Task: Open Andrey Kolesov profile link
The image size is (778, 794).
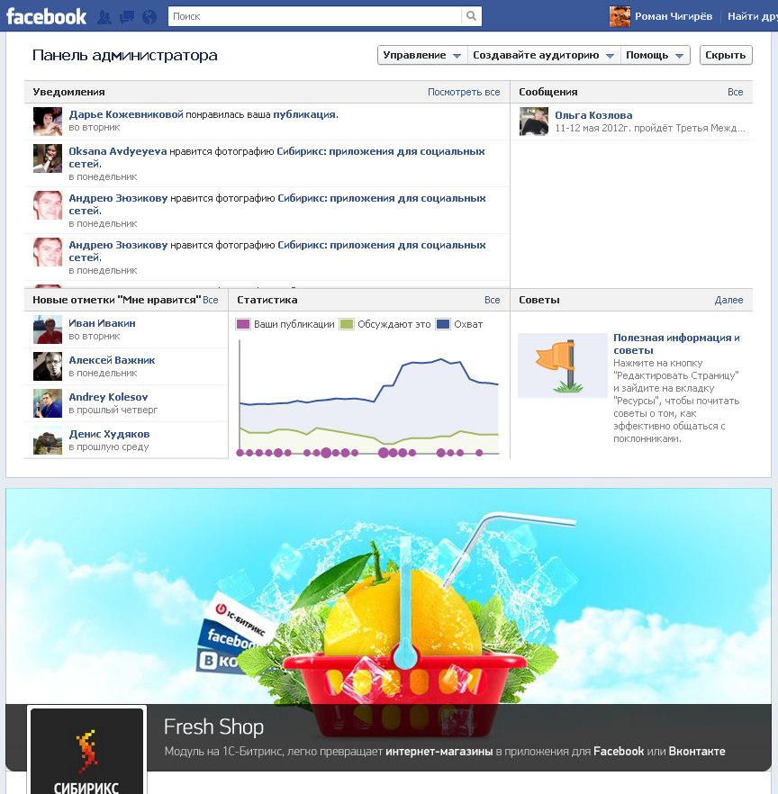Action: (108, 397)
